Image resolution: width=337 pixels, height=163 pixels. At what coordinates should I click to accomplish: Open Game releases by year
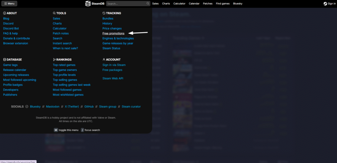click(118, 43)
